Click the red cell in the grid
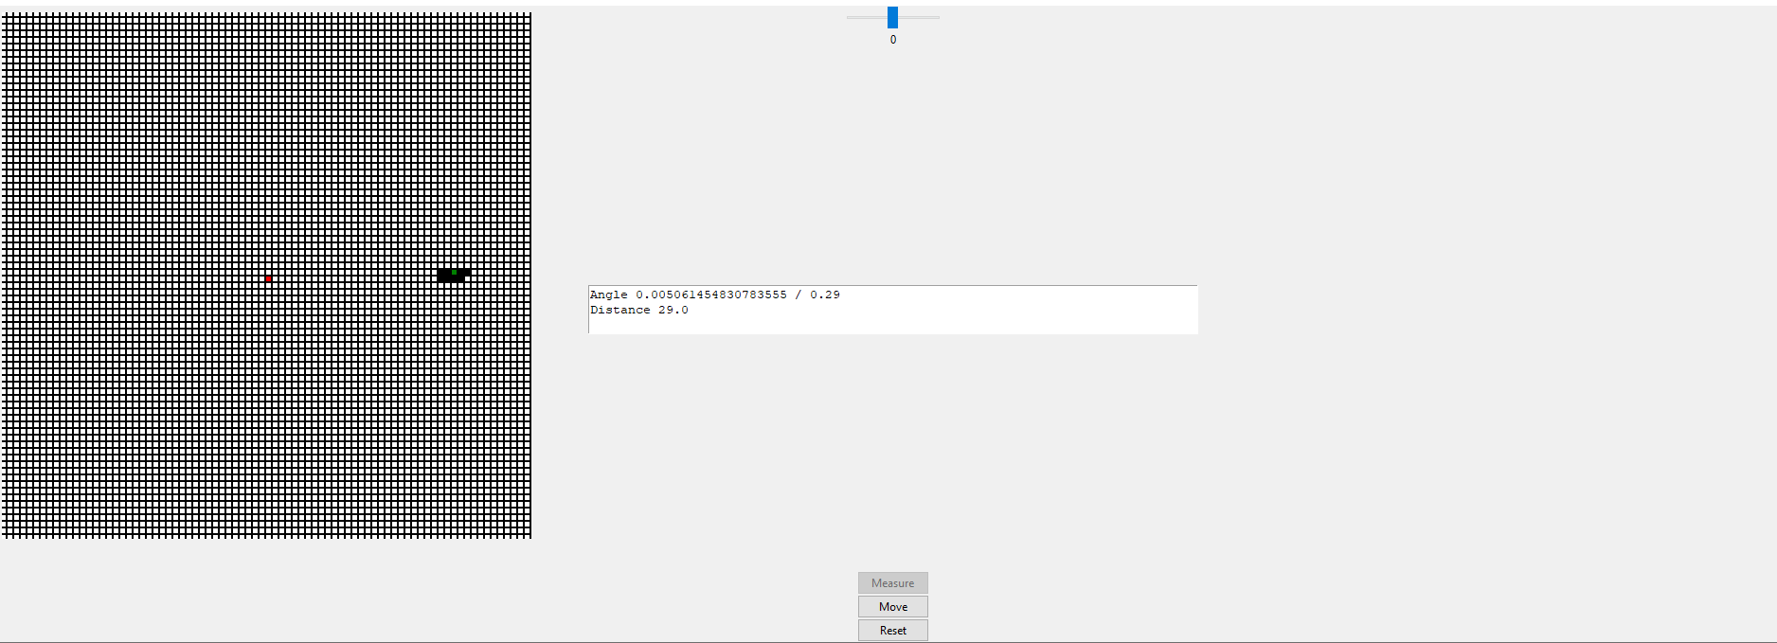Viewport: 1777px width, 643px height. 268,278
